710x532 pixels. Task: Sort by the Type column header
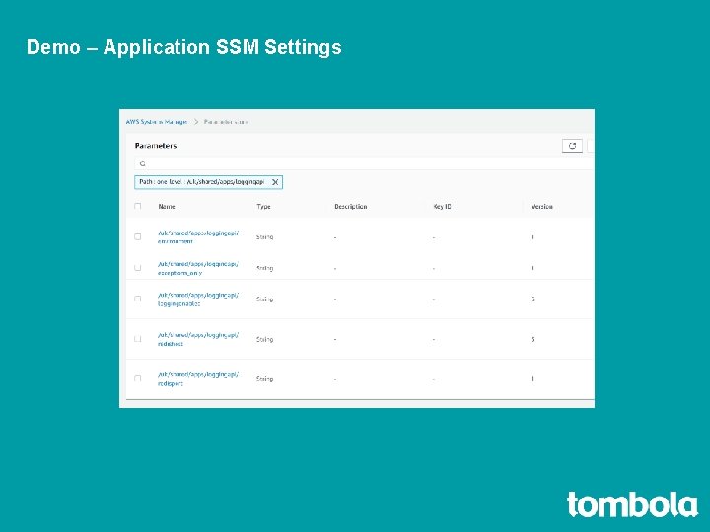[263, 206]
